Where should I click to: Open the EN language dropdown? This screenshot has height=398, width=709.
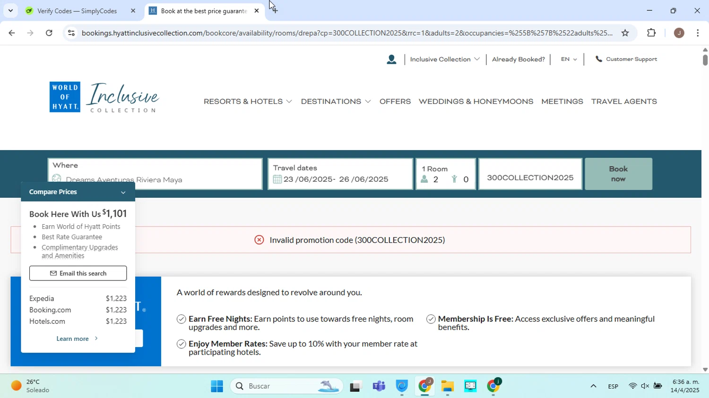[569, 59]
